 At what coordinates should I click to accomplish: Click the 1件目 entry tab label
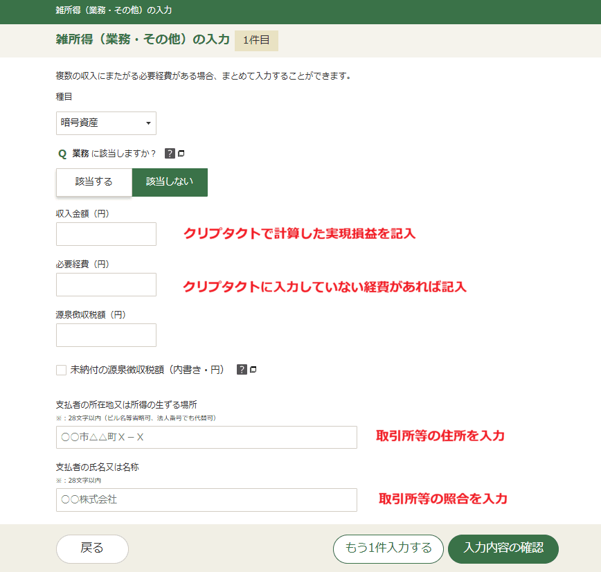256,40
